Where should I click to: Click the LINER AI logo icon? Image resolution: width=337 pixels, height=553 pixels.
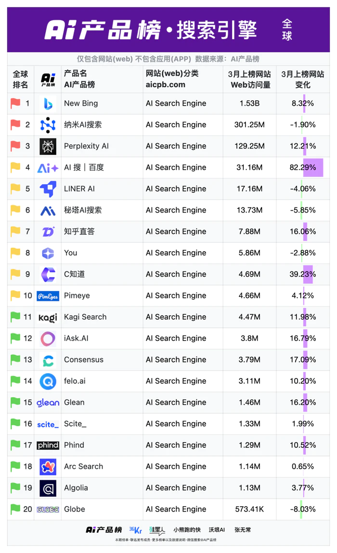pos(48,189)
